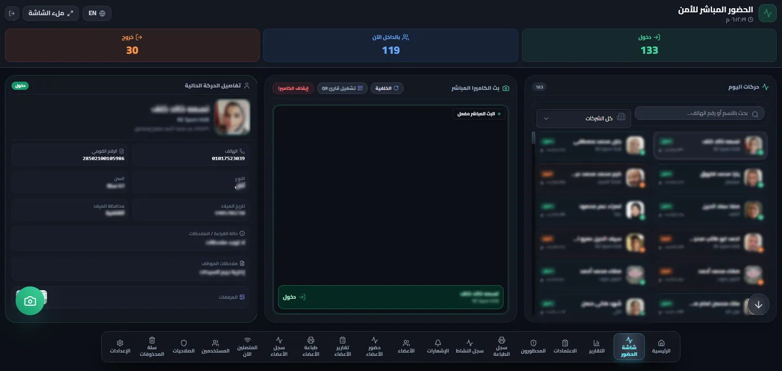Image resolution: width=782 pixels, height=371 pixels.
Task: Click the logout arrow icon
Action: pos(12,13)
